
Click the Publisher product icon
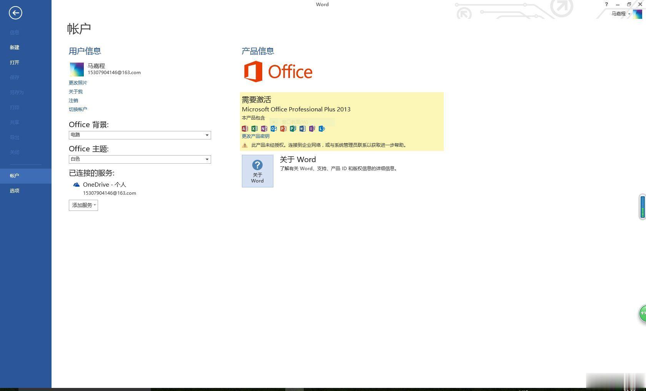(293, 129)
